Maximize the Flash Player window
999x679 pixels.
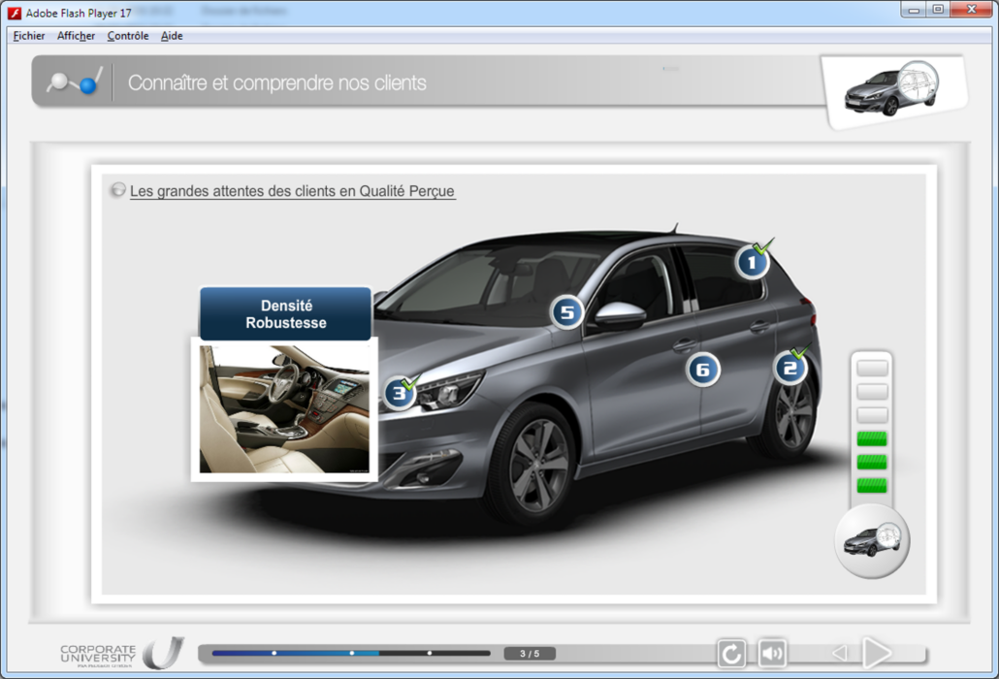coord(938,9)
